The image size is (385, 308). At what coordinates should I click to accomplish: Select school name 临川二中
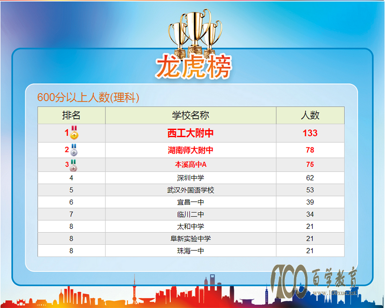[x=191, y=214]
